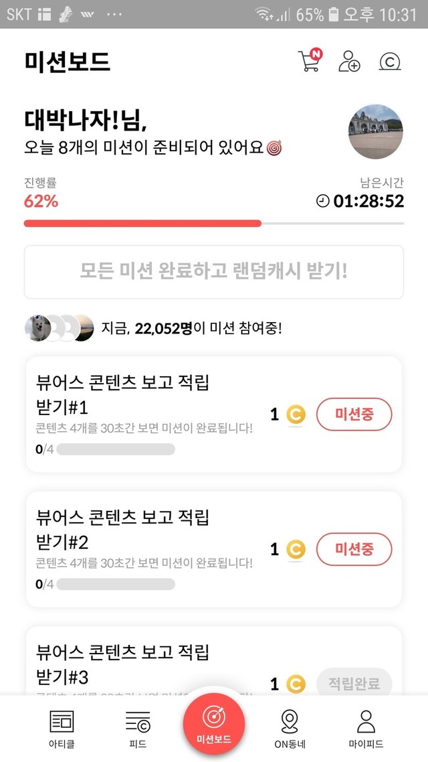Open the 피드 tab icon
This screenshot has width=428, height=762.
pos(138,721)
